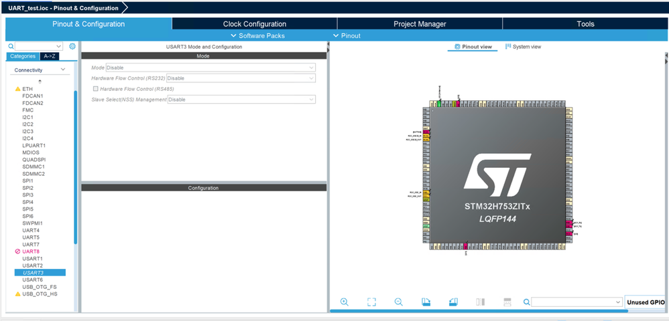Click the ETH warning icon
The image size is (669, 321).
click(17, 89)
